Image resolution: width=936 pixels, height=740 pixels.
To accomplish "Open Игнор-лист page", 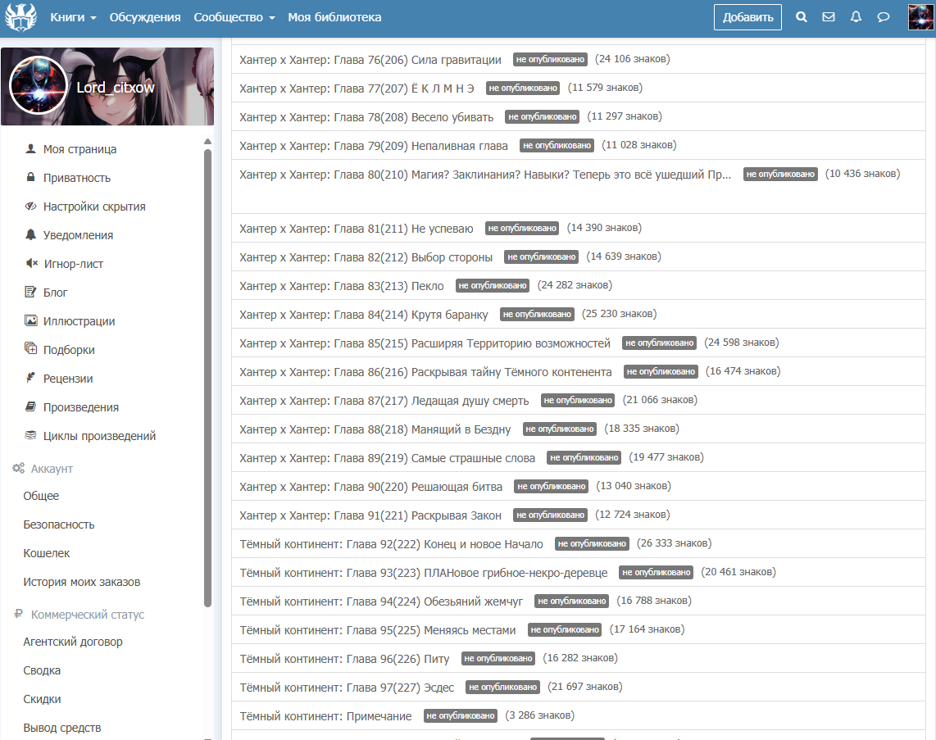I will click(74, 264).
